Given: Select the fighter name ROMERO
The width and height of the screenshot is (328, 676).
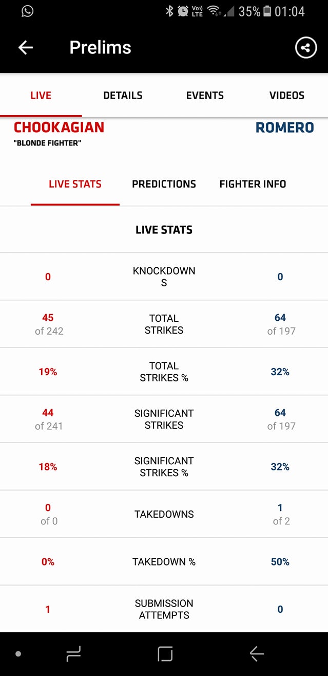Looking at the screenshot, I should point(285,127).
